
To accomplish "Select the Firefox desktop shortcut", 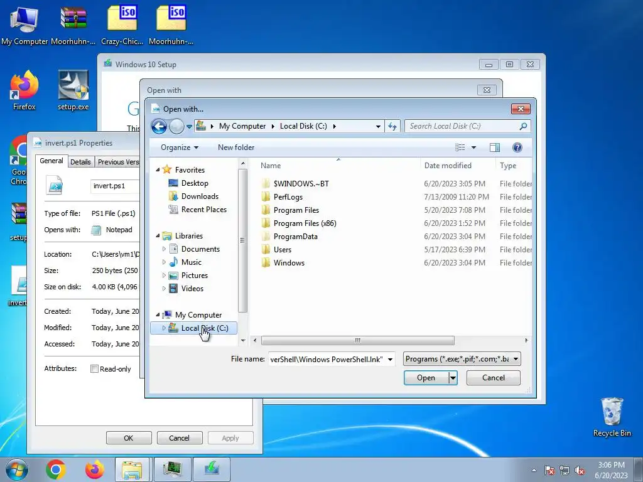I will [x=24, y=90].
